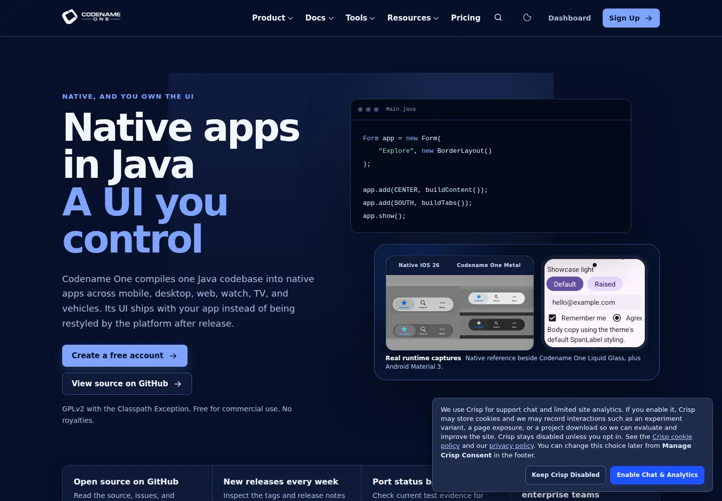722x501 pixels.
Task: Click star Featured icon in light Native iOS bar
Action: pos(404,304)
